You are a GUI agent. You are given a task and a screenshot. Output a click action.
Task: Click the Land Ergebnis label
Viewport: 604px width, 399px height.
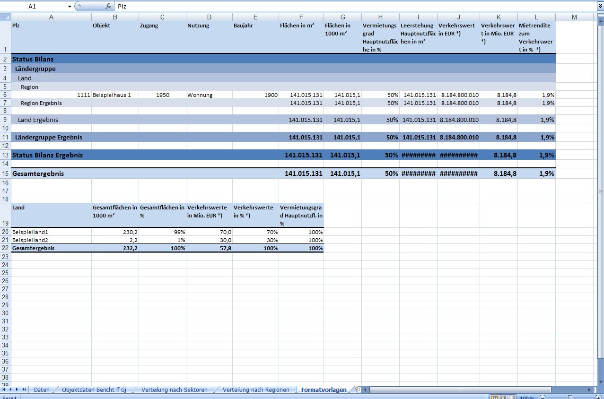point(38,120)
